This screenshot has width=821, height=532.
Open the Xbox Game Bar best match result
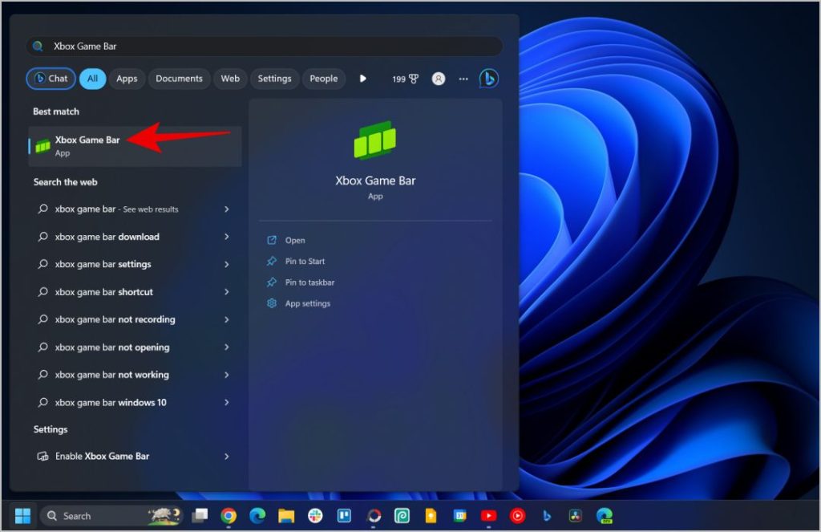135,146
